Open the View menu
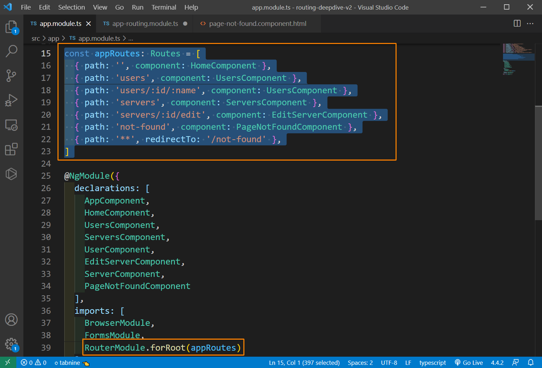542x368 pixels. point(100,7)
